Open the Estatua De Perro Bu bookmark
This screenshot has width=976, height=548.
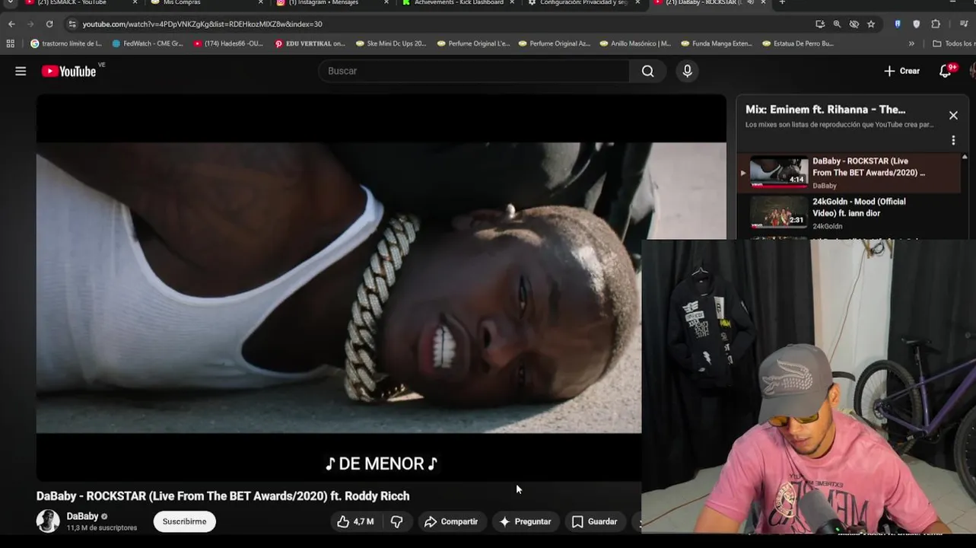coord(798,43)
